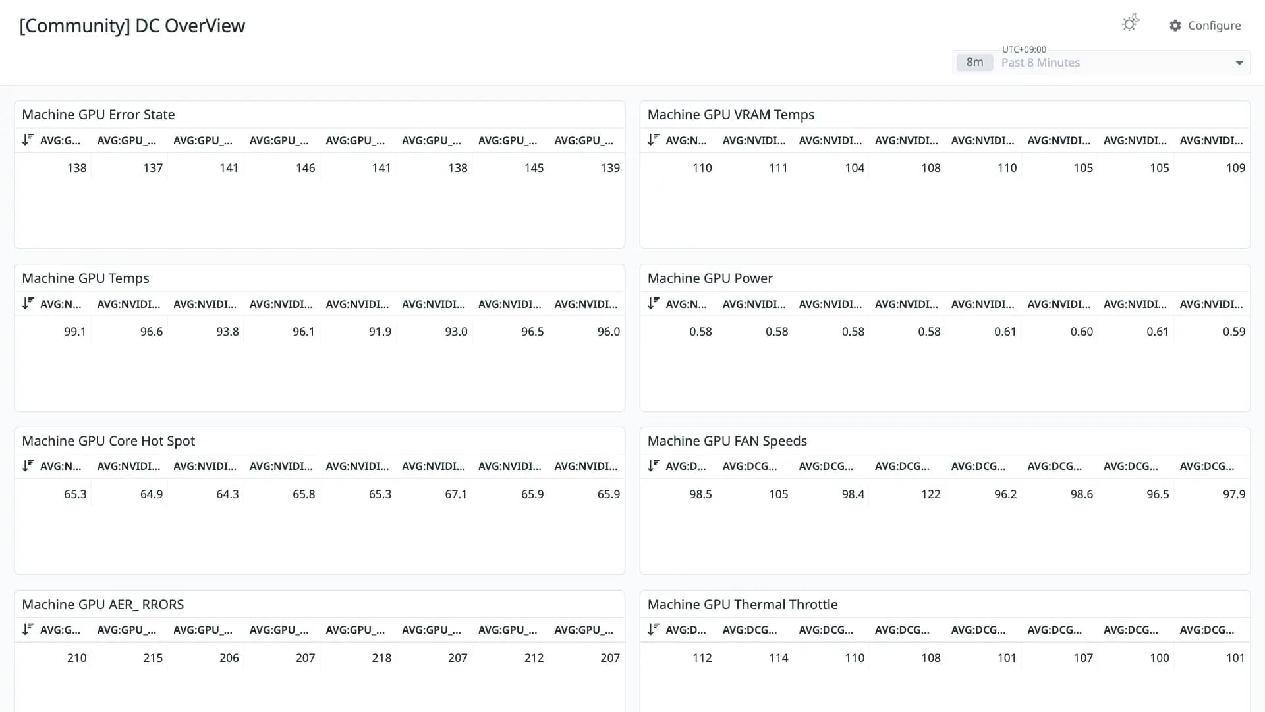Screen dimensions: 1265x712
Task: Click value 104 in GPU VRAM Temps
Action: tap(855, 168)
